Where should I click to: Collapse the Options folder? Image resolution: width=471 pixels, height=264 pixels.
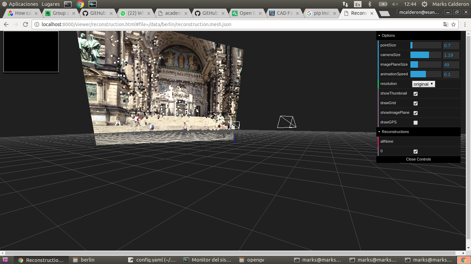click(418, 35)
